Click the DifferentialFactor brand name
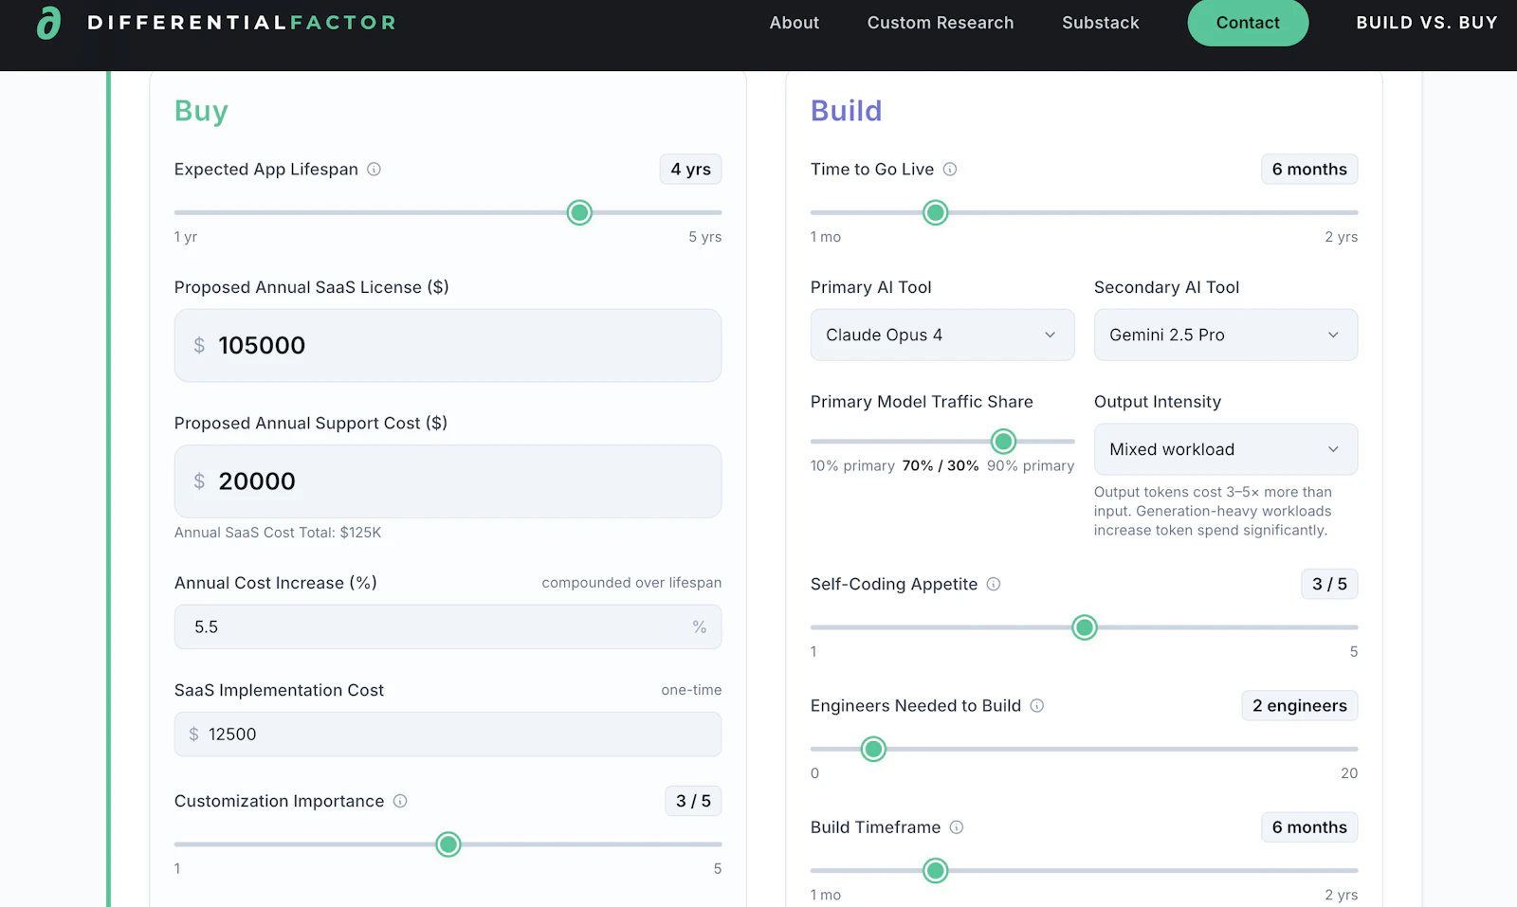Image resolution: width=1517 pixels, height=907 pixels. coord(242,23)
